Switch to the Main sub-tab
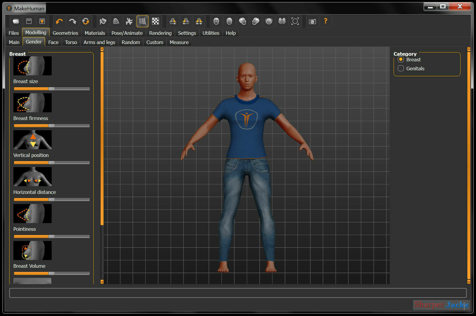The width and height of the screenshot is (476, 316). pyautogui.click(x=14, y=42)
